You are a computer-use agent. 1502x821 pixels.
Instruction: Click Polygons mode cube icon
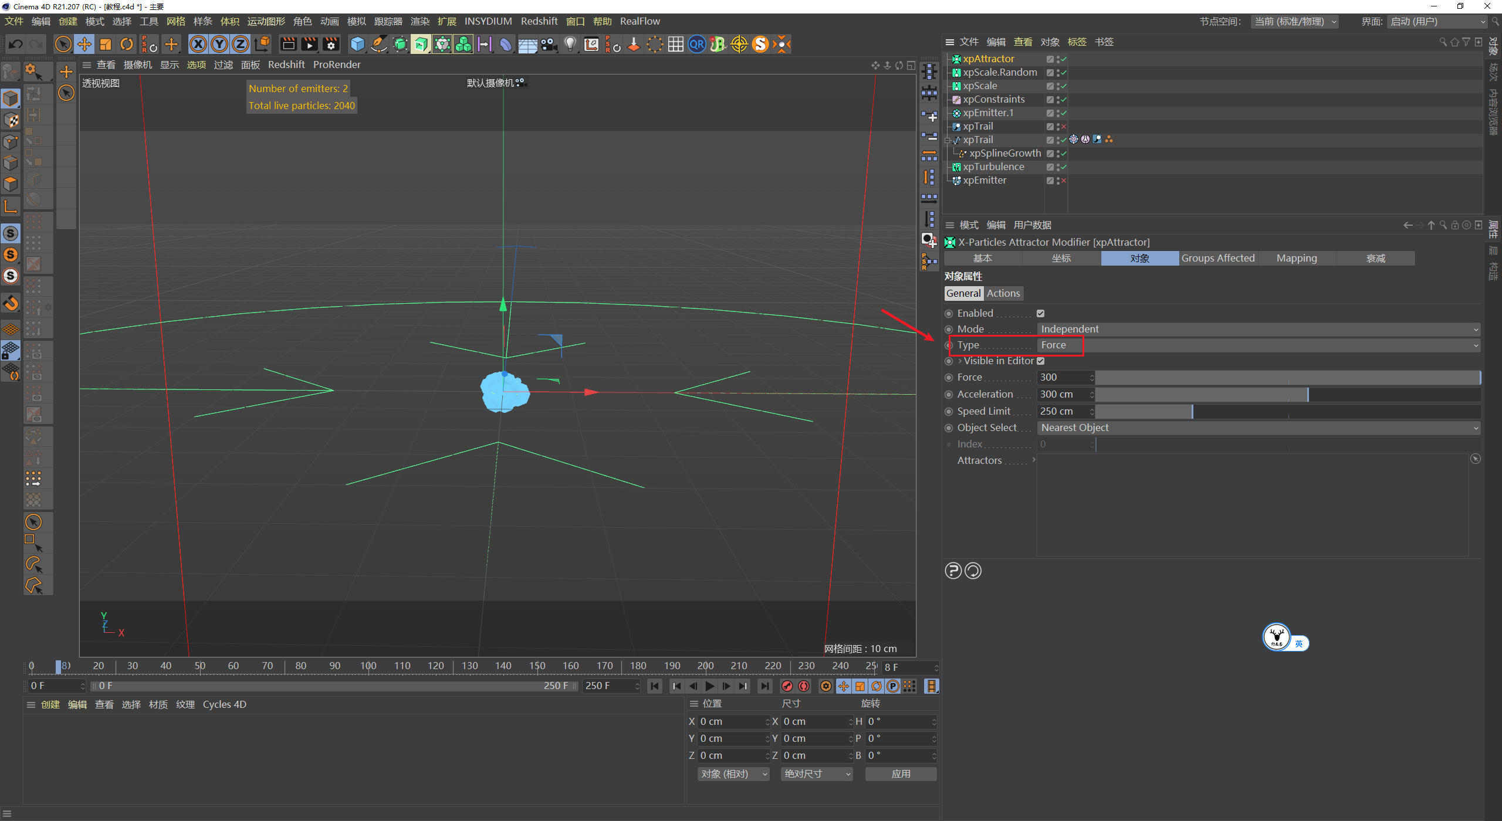point(11,184)
